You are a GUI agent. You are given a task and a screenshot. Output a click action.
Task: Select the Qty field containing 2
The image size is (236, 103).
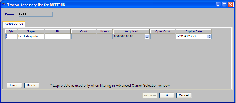pyautogui.click(x=11, y=36)
